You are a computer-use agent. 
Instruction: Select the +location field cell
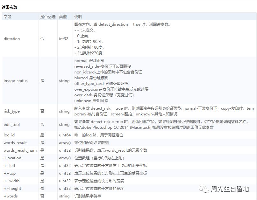coord(12,158)
